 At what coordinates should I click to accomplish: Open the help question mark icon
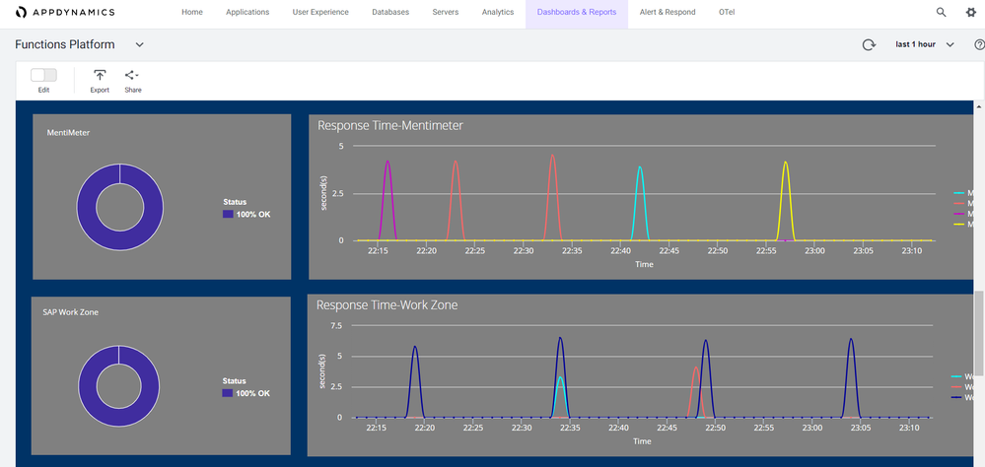click(x=978, y=44)
